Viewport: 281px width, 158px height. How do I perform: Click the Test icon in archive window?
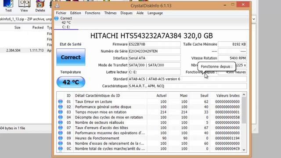coord(8,6)
